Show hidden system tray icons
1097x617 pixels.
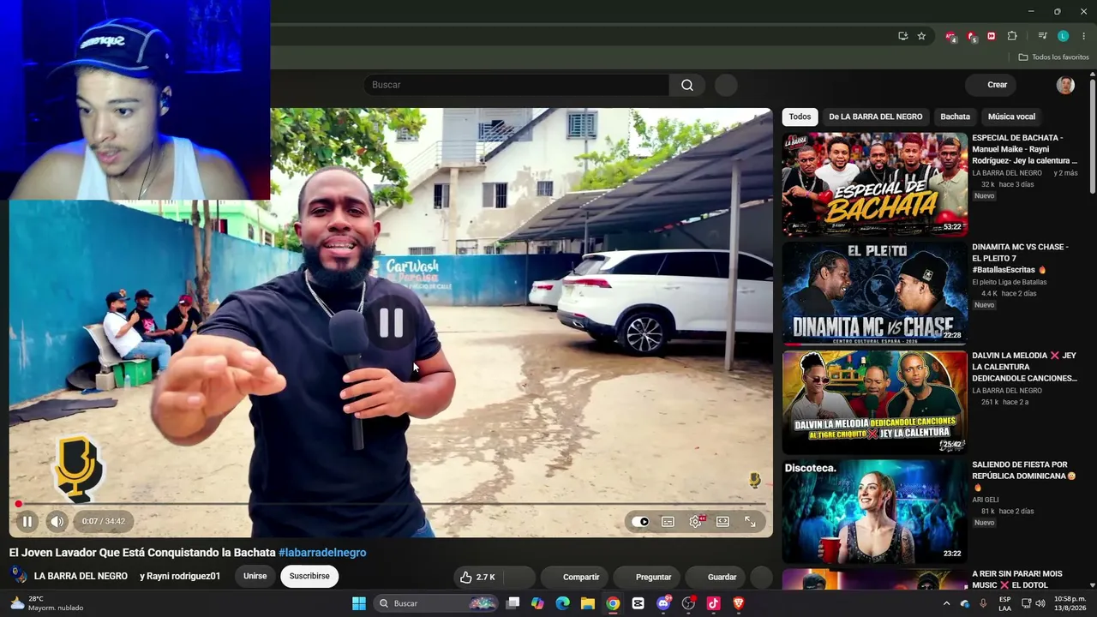click(946, 603)
